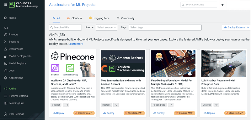
Task: Deploy the Pinecone QA Chatbot AMP
Action: click(58, 113)
